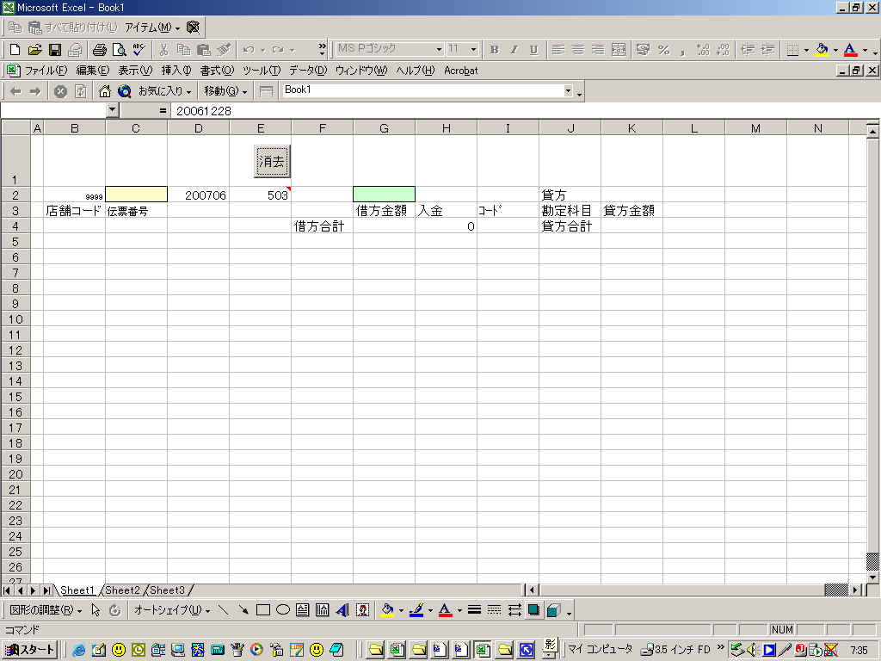Open the Name Box dropdown
The width and height of the screenshot is (881, 661).
coord(113,111)
